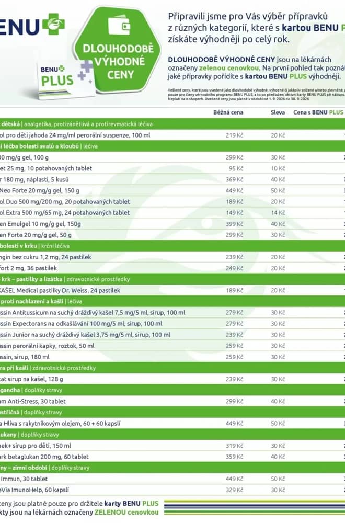345x523 pixels.
Task: Click the 'sirup, 180 ml' product row
Action: click(x=172, y=357)
